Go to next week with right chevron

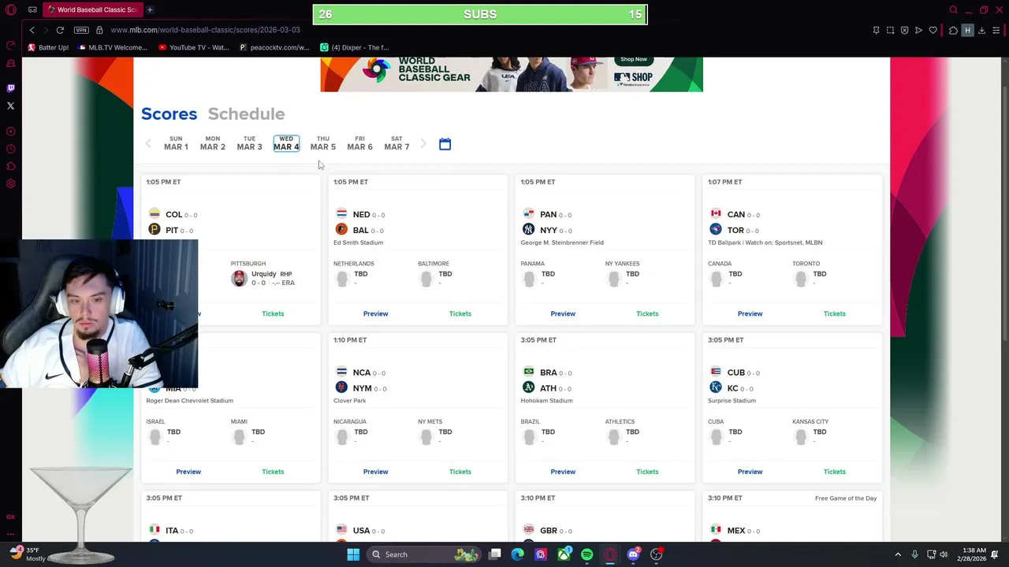coord(423,143)
